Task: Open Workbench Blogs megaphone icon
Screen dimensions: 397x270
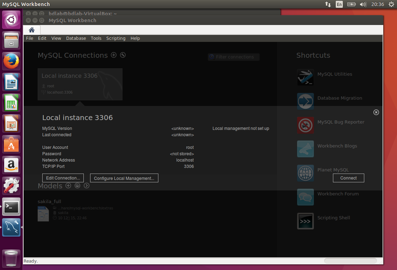Action: 305,149
